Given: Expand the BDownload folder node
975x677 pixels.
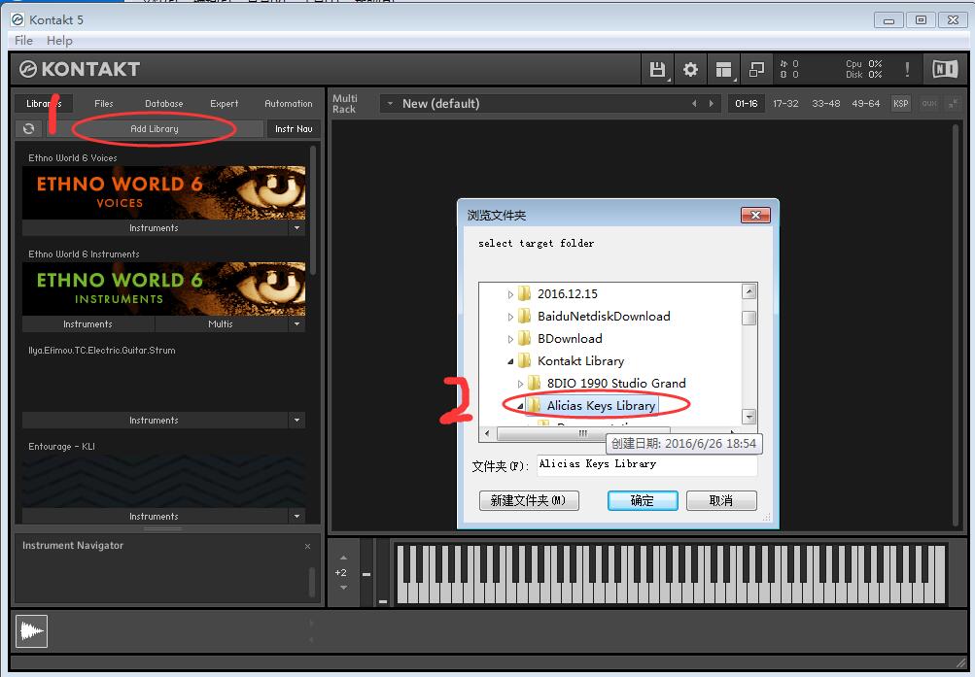Looking at the screenshot, I should click(x=510, y=339).
